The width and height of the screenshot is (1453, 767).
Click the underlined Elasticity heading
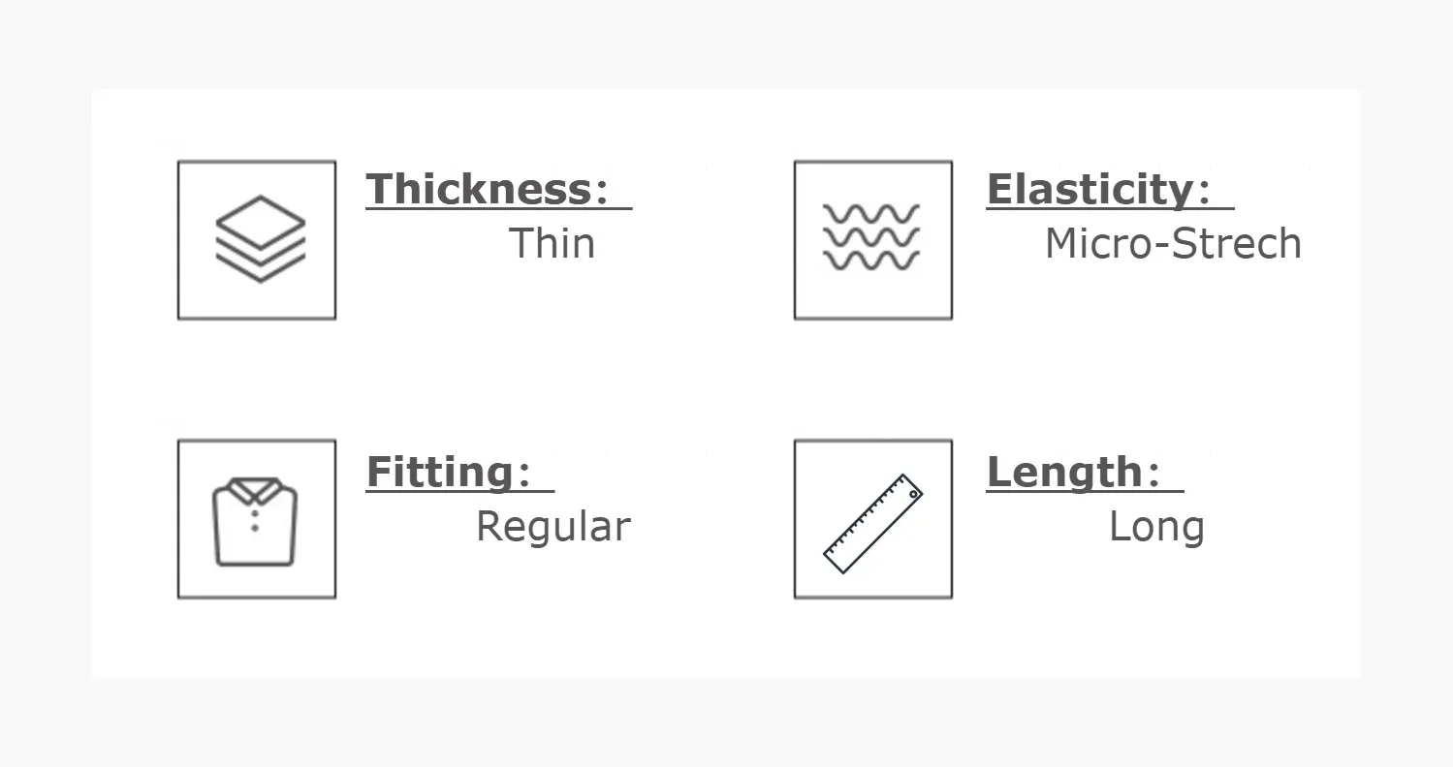click(x=1110, y=189)
